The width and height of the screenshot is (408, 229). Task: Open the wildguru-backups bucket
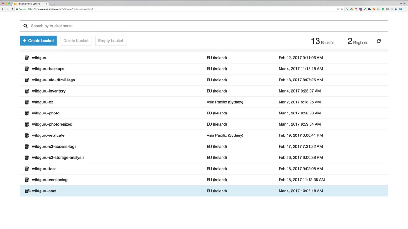coord(48,69)
